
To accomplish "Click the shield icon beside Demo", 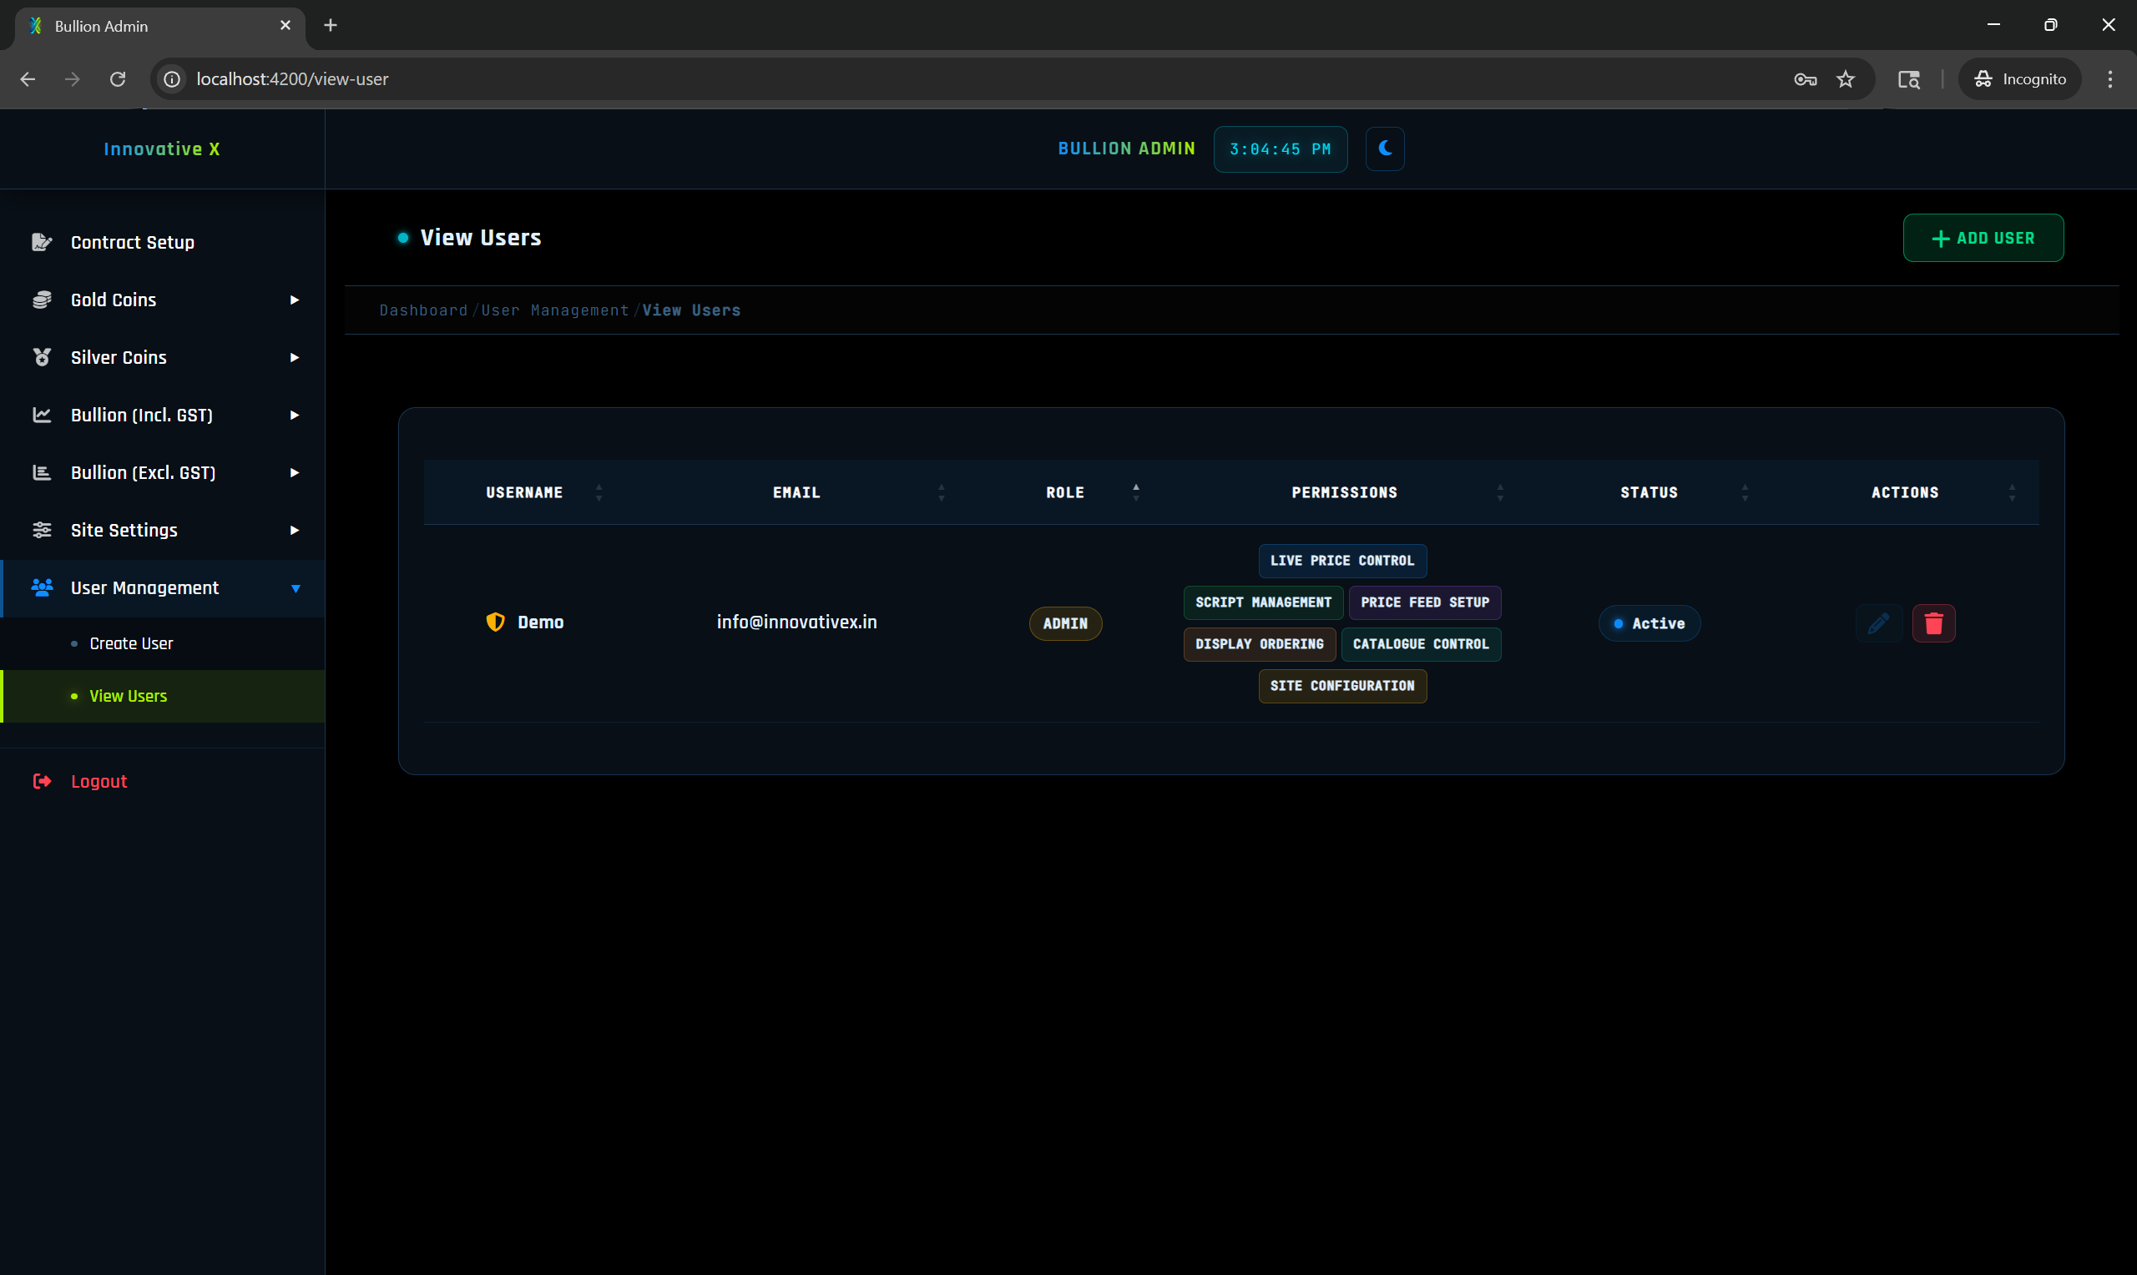I will tap(495, 622).
